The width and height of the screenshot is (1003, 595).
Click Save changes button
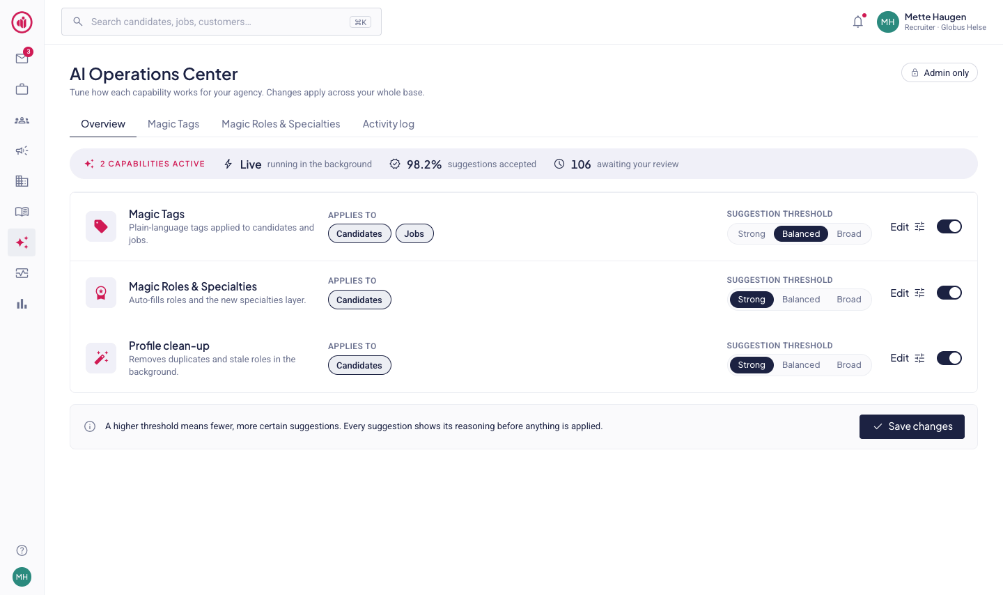[912, 426]
